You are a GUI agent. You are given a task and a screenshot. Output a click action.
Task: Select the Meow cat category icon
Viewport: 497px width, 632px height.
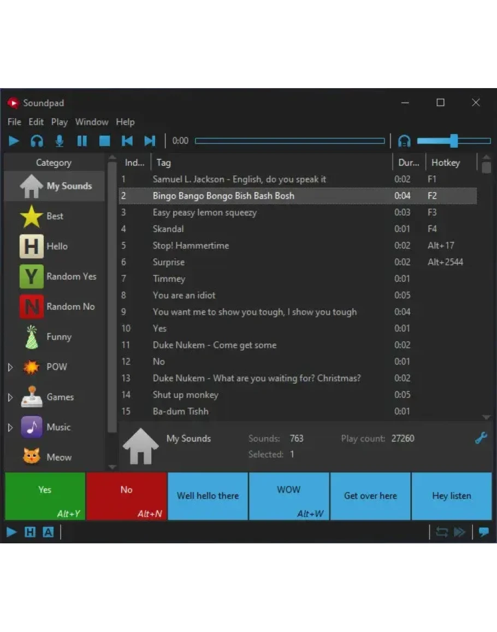pos(31,457)
